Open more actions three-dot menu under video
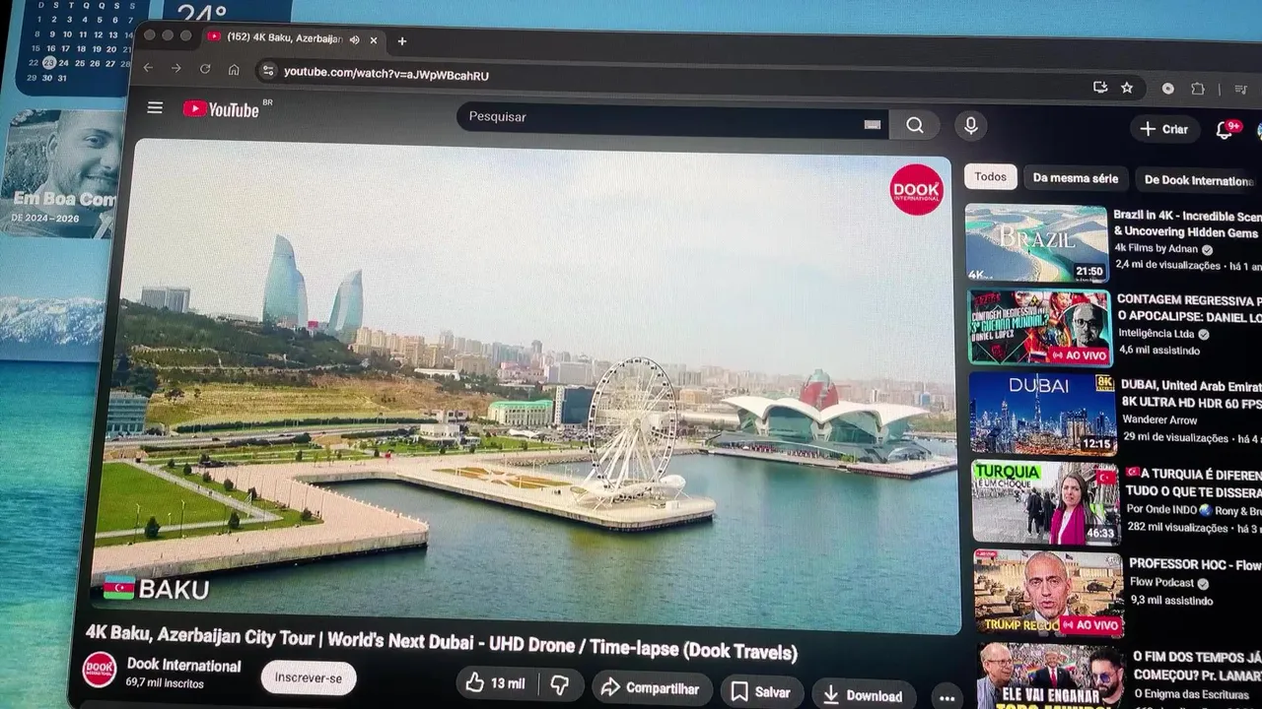 pyautogui.click(x=946, y=697)
